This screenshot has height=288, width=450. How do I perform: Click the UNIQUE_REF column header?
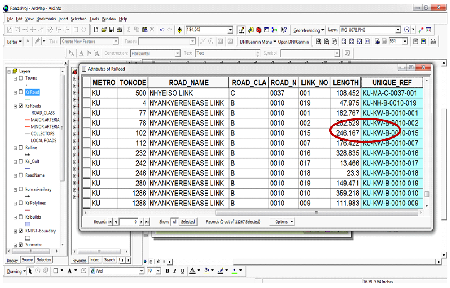click(392, 83)
